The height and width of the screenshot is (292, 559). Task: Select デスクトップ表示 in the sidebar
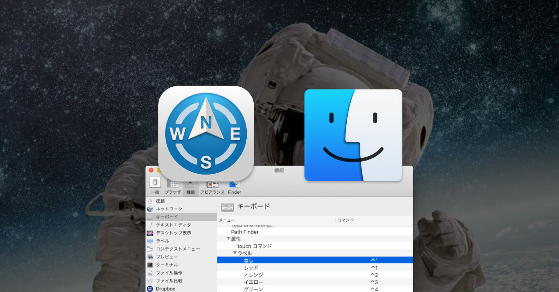[x=173, y=233]
